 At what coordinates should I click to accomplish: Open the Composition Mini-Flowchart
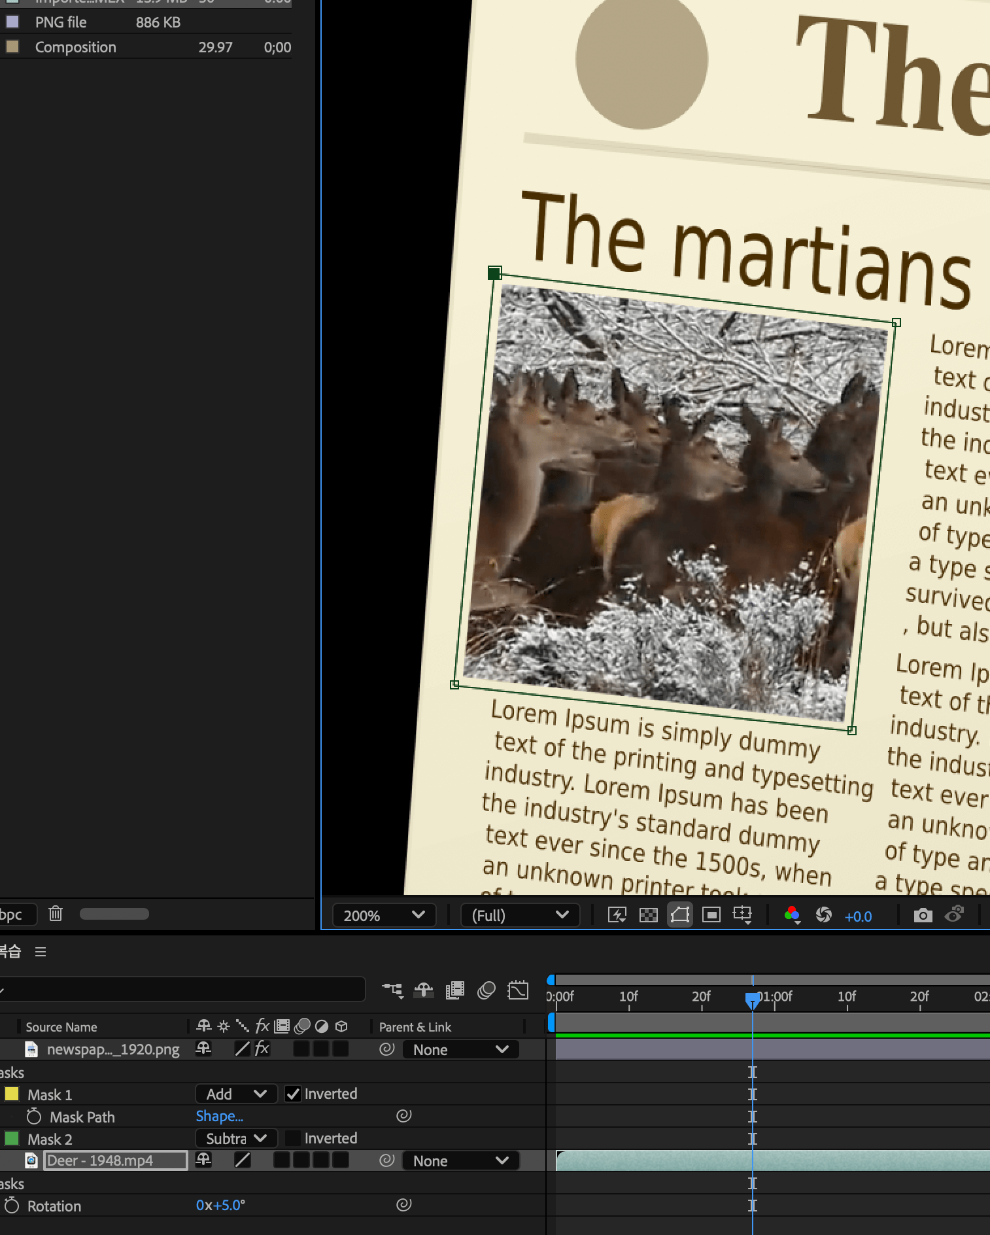click(393, 990)
